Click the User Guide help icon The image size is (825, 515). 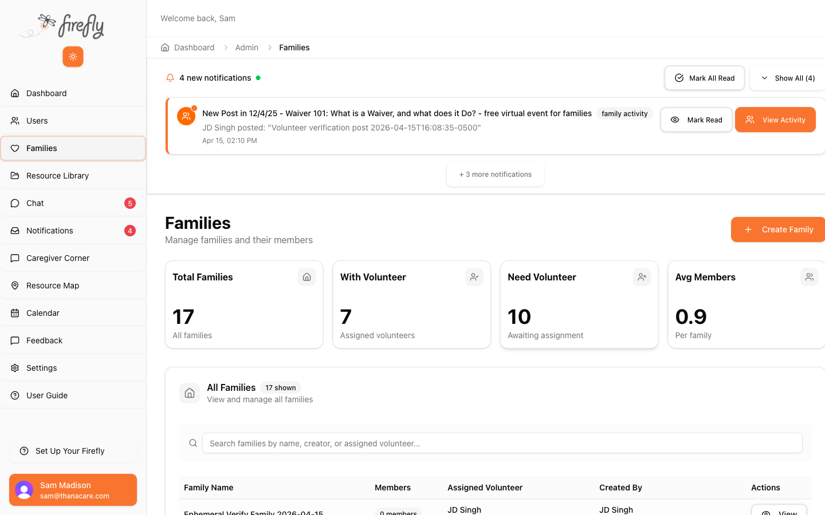click(x=15, y=395)
